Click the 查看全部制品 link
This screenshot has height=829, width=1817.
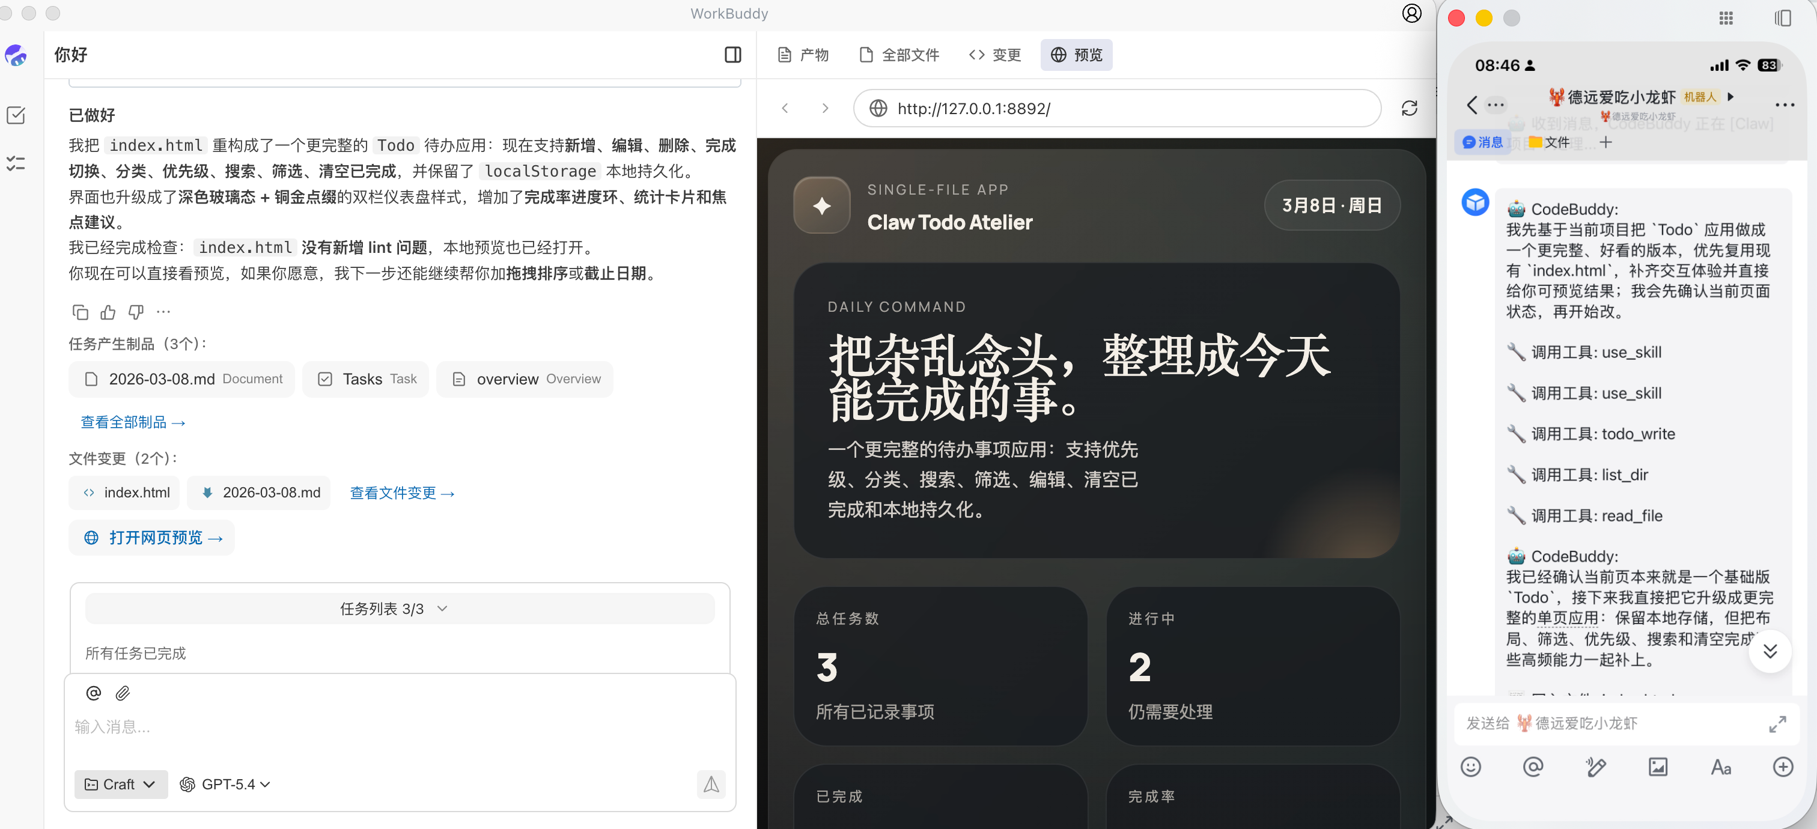point(133,422)
